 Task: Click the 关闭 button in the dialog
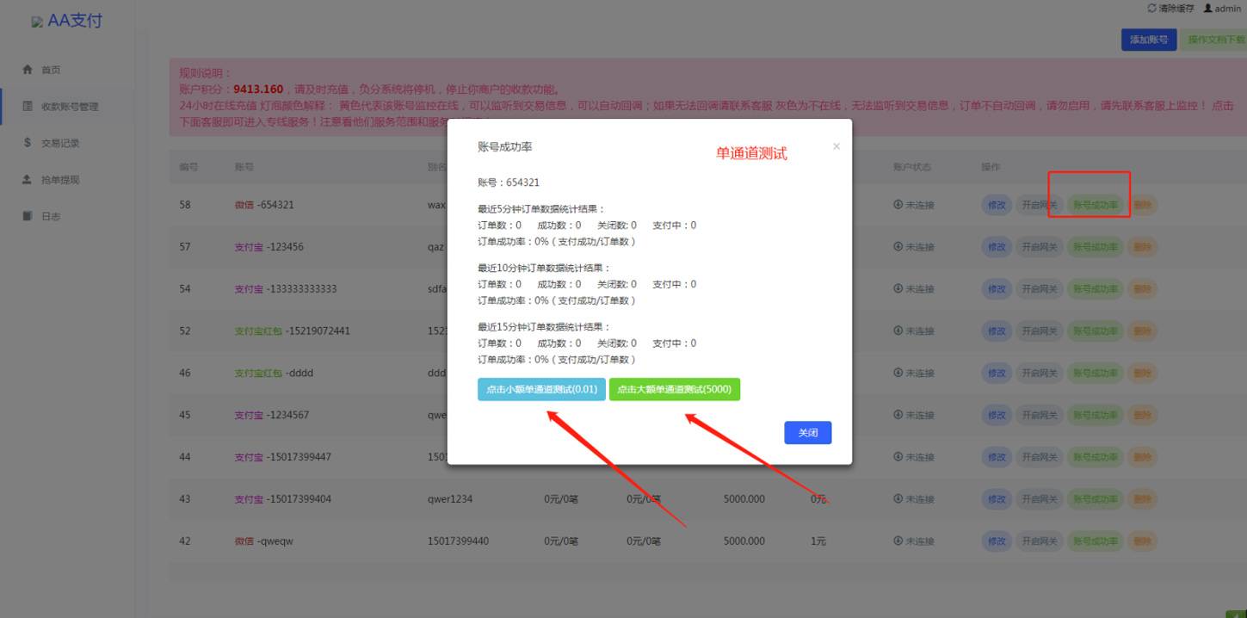[x=807, y=433]
